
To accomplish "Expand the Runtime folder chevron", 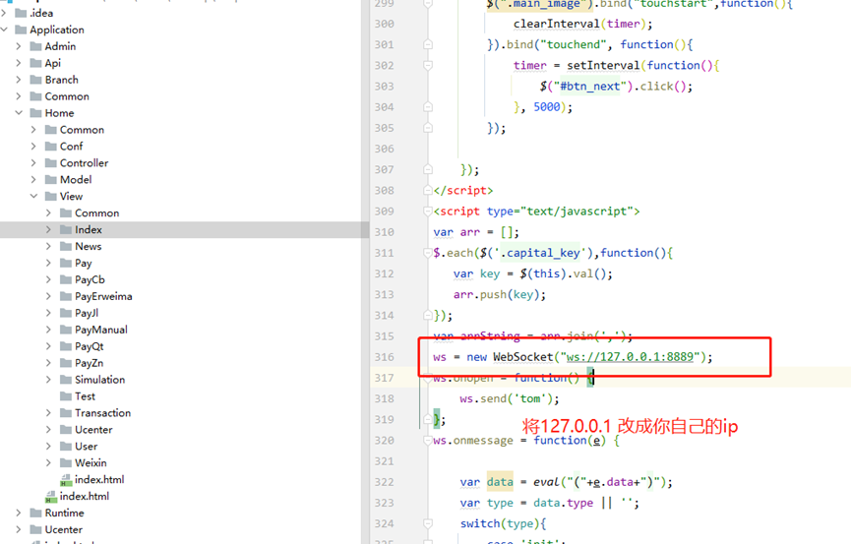I will (19, 513).
